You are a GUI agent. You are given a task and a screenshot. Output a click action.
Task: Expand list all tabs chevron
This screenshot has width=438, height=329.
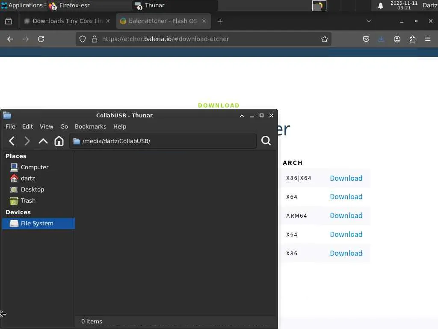[x=368, y=21]
